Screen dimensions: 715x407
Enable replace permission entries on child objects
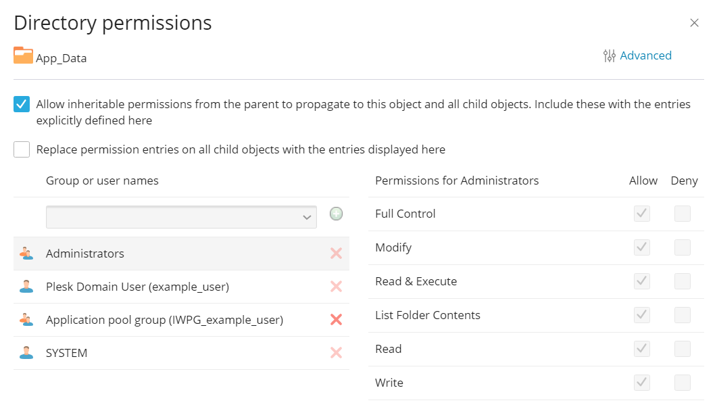click(x=21, y=149)
